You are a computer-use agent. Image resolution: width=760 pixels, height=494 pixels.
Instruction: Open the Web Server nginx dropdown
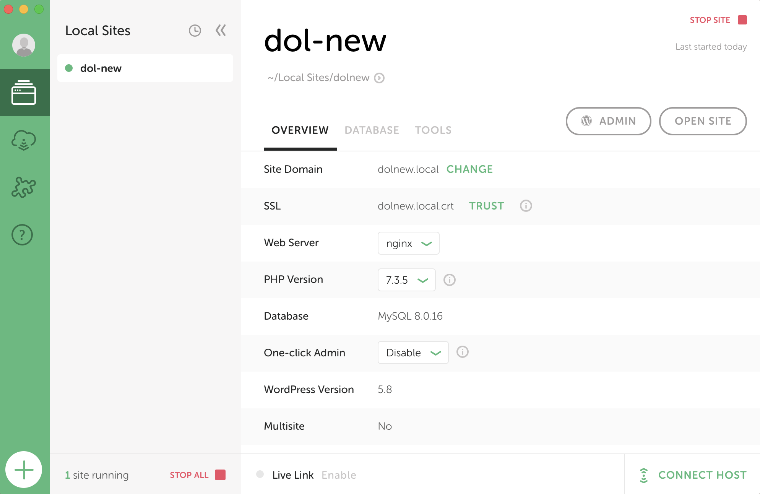(408, 243)
